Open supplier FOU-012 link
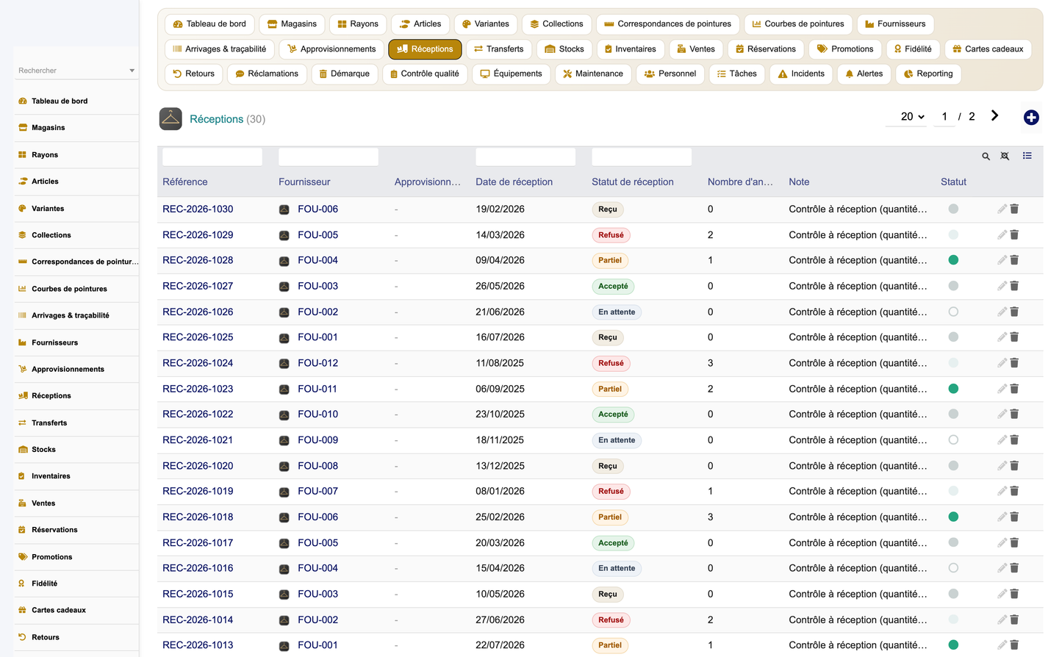This screenshot has width=1062, height=657. tap(317, 363)
